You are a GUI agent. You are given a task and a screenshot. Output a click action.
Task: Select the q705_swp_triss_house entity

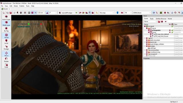(x=161, y=36)
